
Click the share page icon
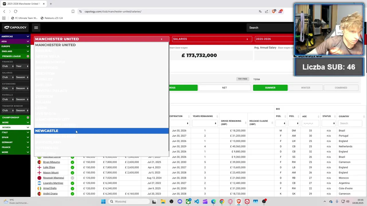point(267,11)
